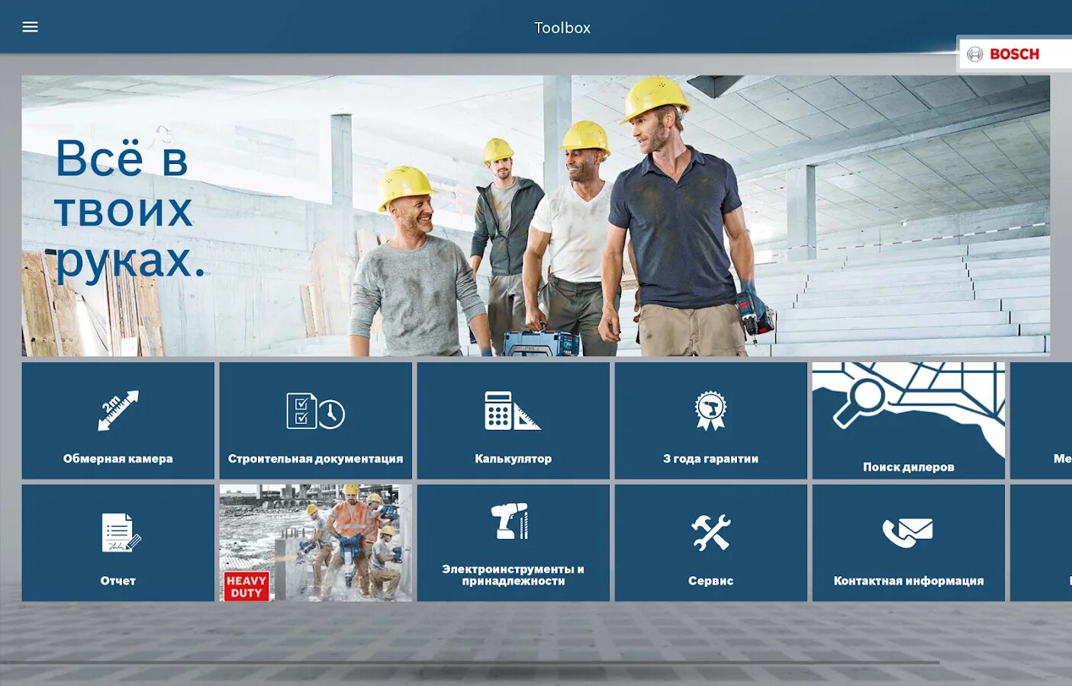1072x686 pixels.
Task: Open the Обмерная камера ruler icon
Action: (118, 411)
